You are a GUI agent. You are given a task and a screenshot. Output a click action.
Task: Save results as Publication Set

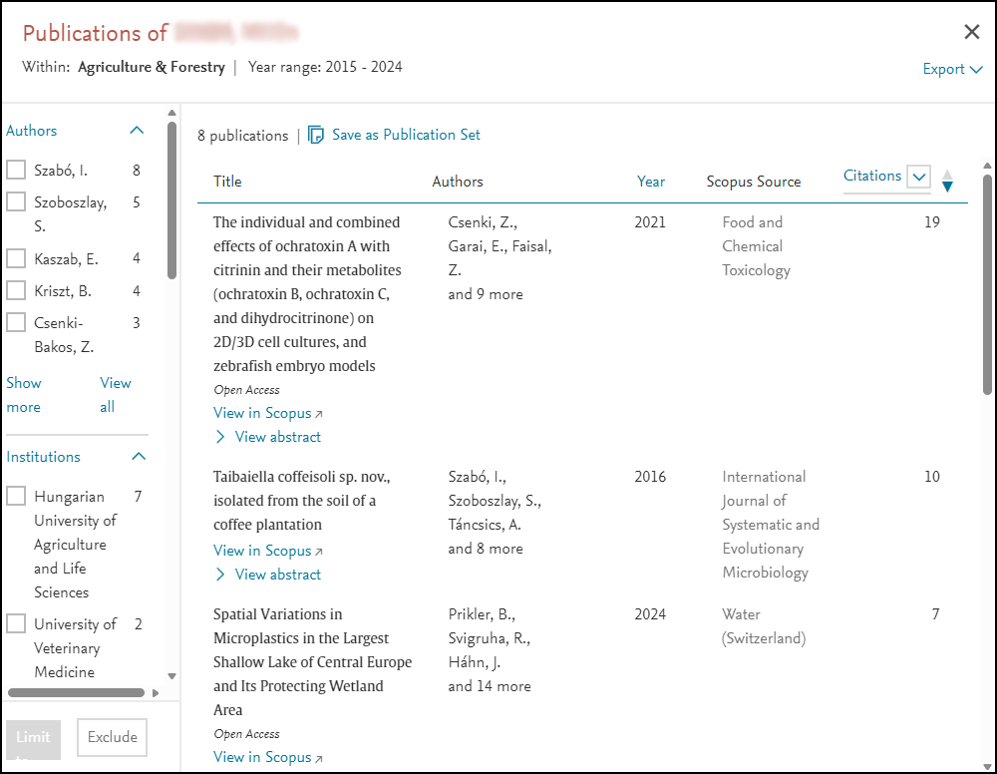pos(406,135)
